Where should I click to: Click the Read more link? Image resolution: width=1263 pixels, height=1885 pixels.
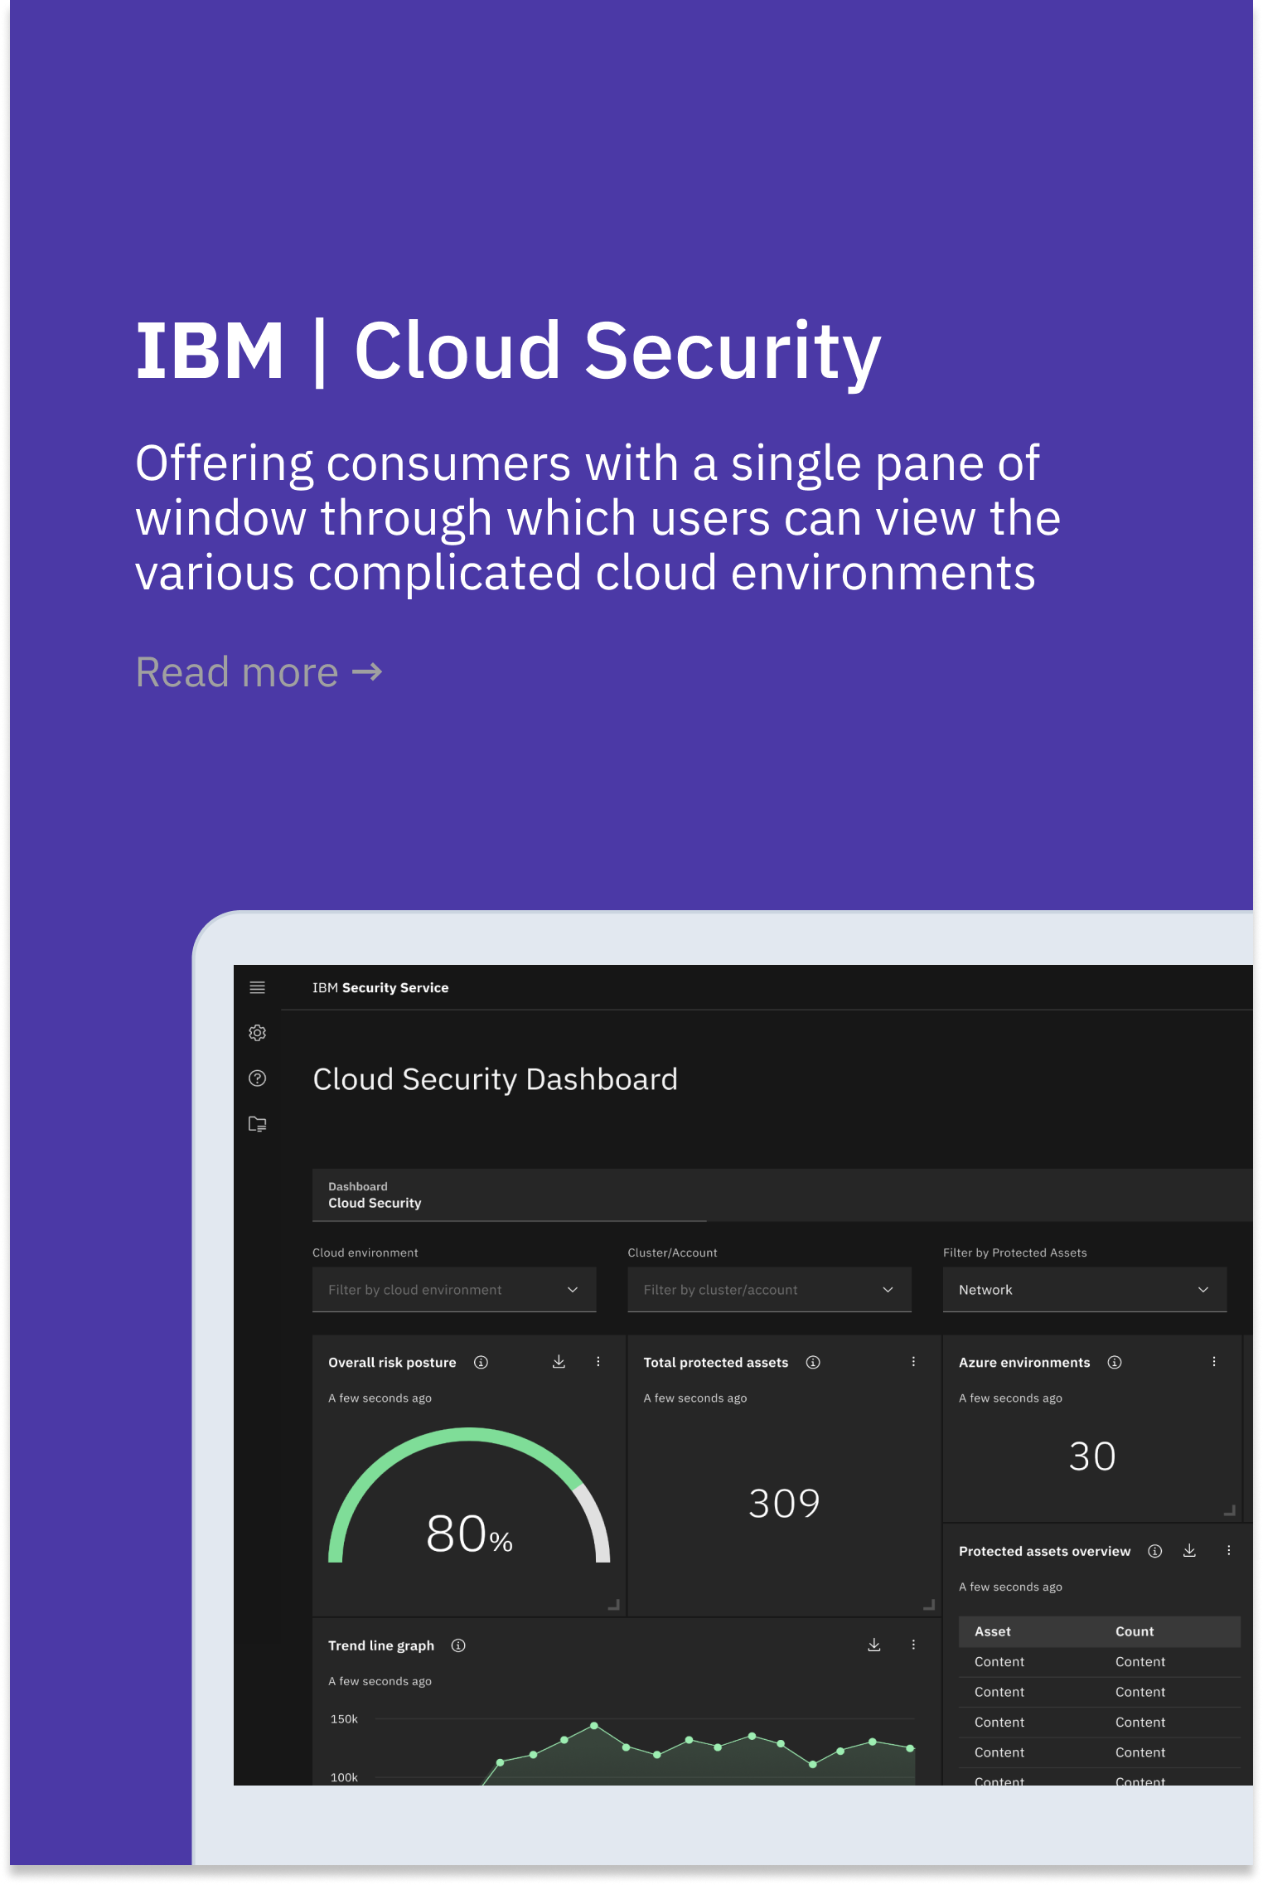259,671
